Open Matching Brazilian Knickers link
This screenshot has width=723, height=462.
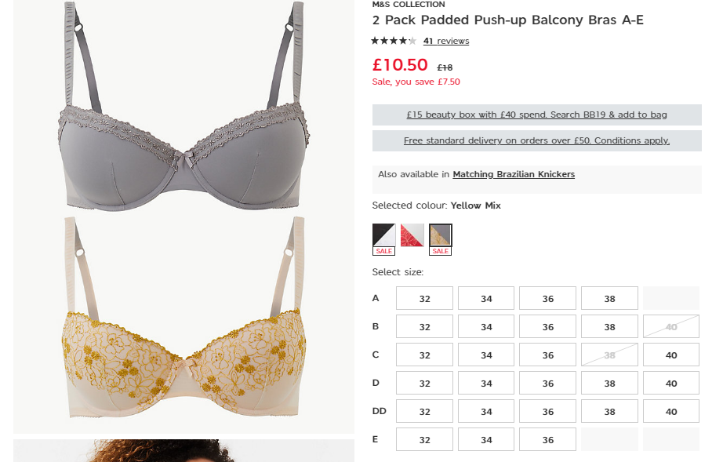point(514,174)
